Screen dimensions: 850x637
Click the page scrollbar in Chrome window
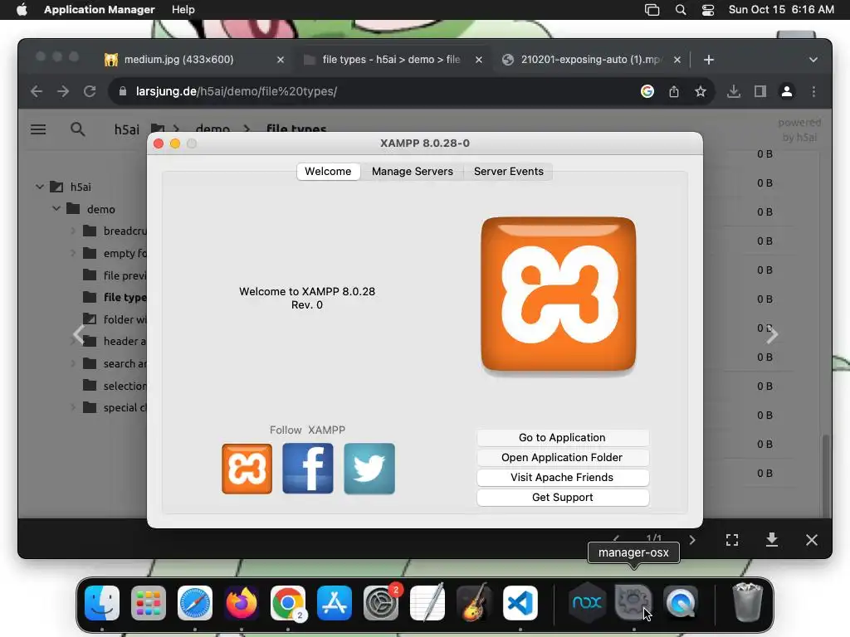[x=826, y=475]
